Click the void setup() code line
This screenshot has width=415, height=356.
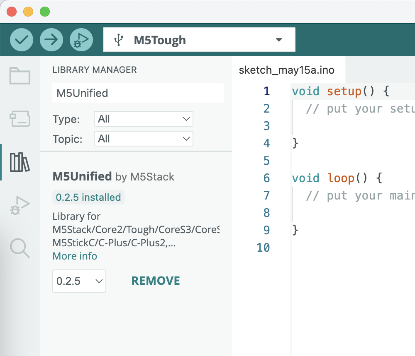pyautogui.click(x=341, y=91)
